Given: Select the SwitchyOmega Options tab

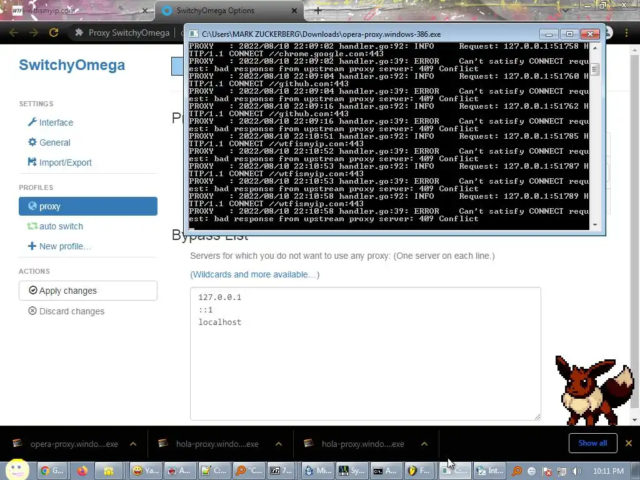Looking at the screenshot, I should 229,11.
